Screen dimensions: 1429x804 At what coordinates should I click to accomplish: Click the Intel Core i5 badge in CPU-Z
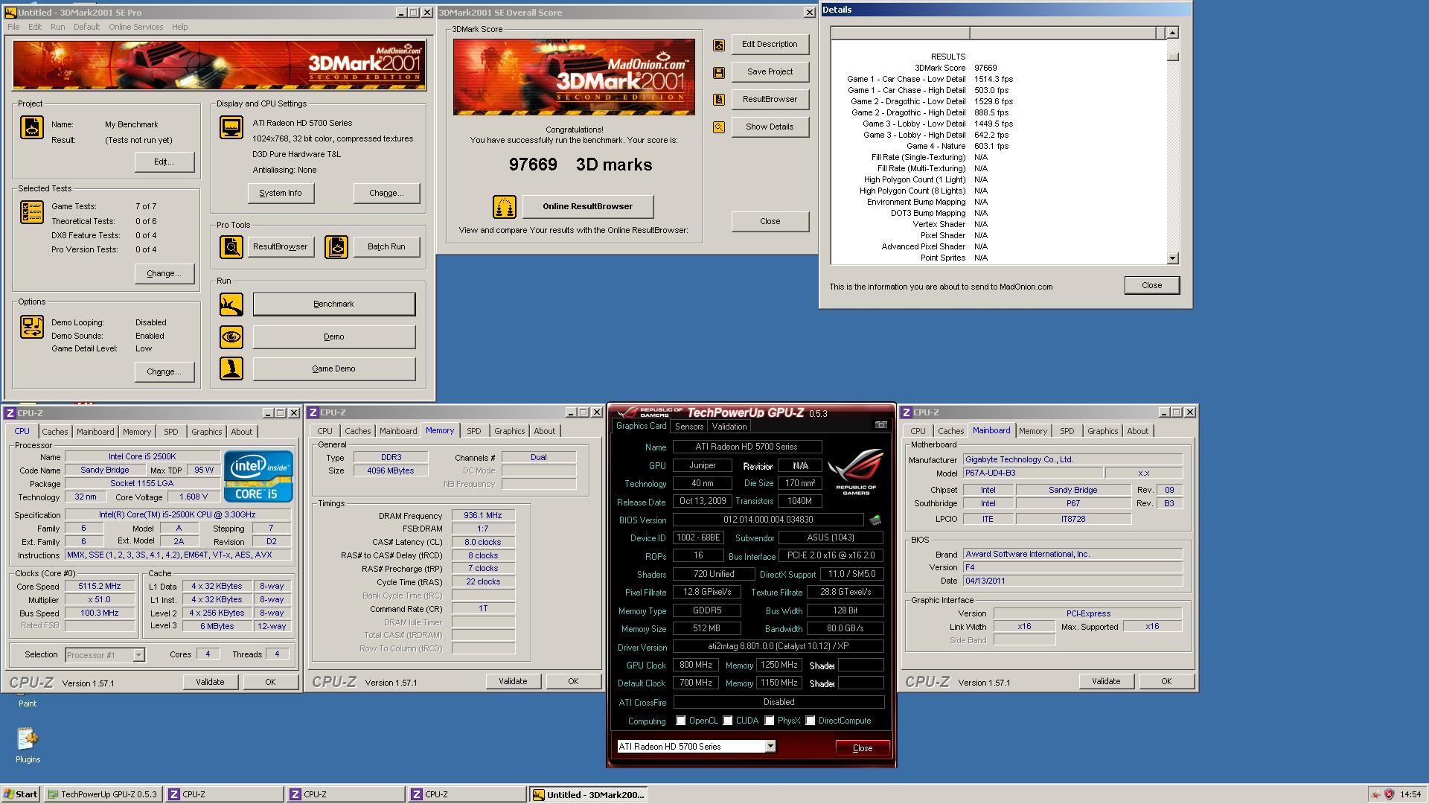(x=258, y=476)
